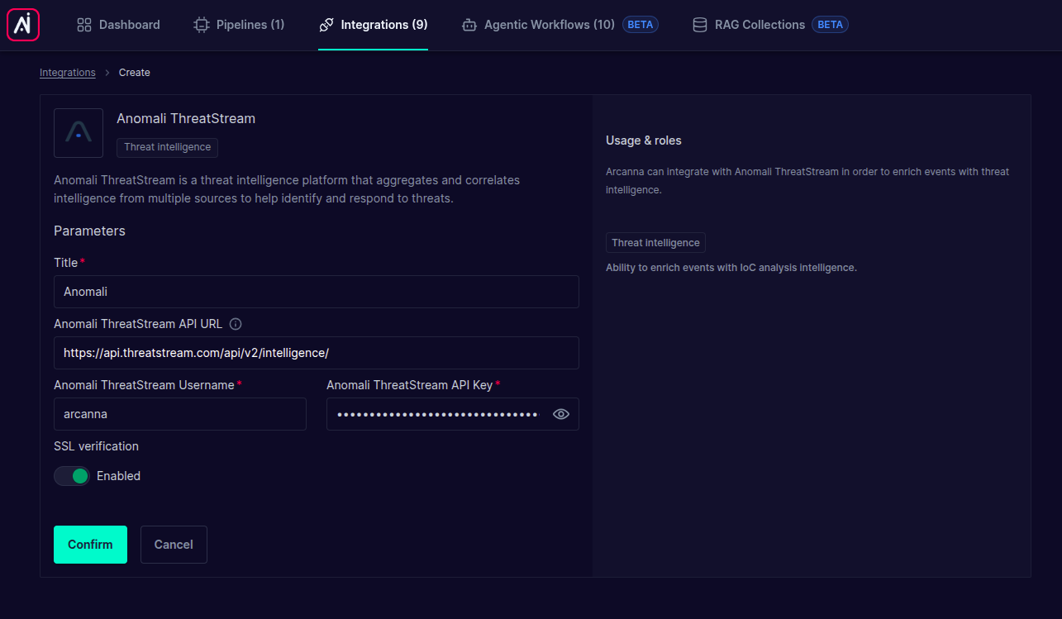Image resolution: width=1062 pixels, height=619 pixels.
Task: Toggle the SSL verification switch
Action: click(72, 476)
